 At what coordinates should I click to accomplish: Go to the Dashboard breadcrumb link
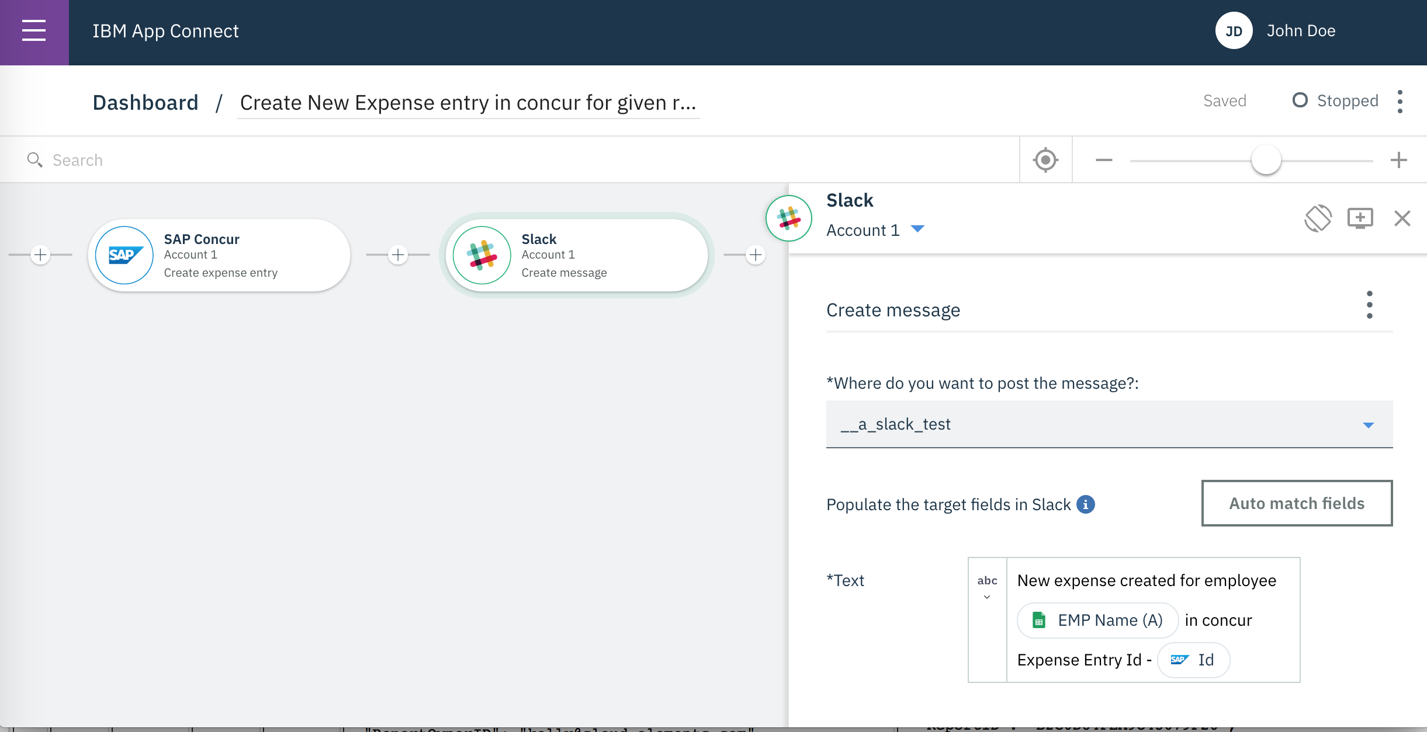(146, 103)
